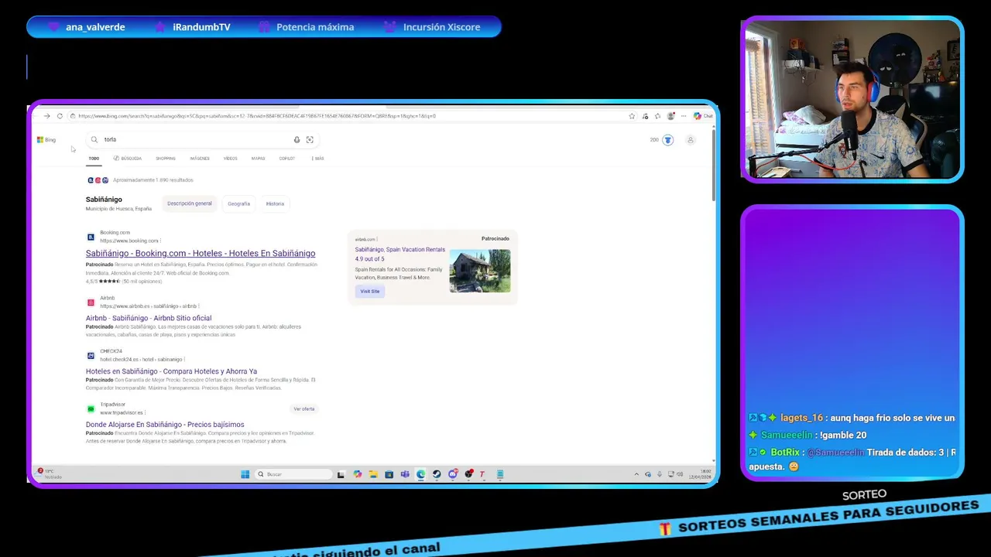Click the Airbnb stone house thumbnail

480,271
